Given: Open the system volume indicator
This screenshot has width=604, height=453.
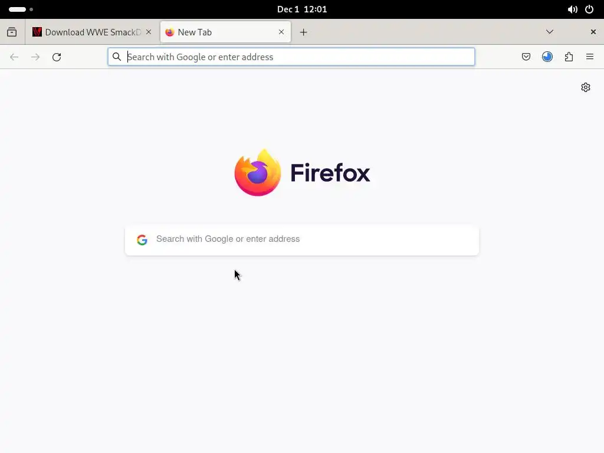Looking at the screenshot, I should [572, 9].
